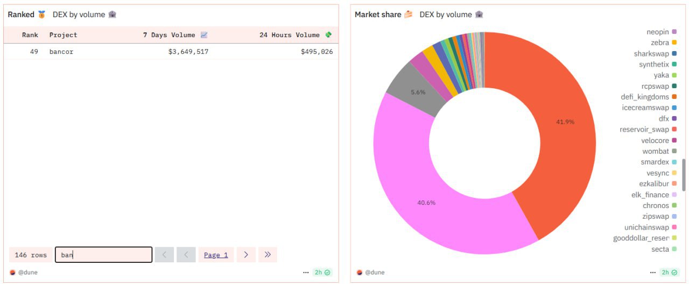Sort table by Rank column header
This screenshot has width=689, height=286.
coord(30,35)
